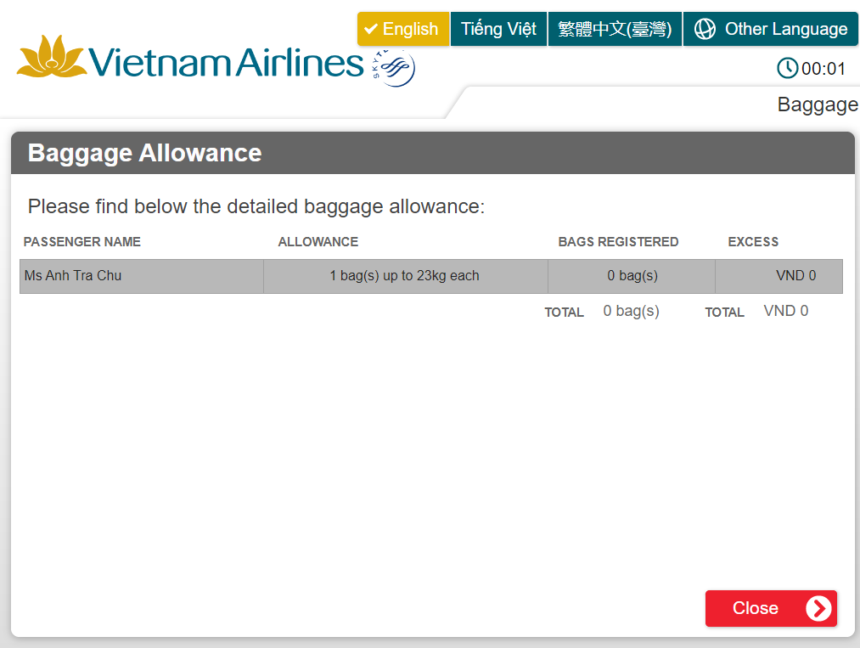
Task: Click the white arrow on Close button
Action: pyautogui.click(x=818, y=608)
